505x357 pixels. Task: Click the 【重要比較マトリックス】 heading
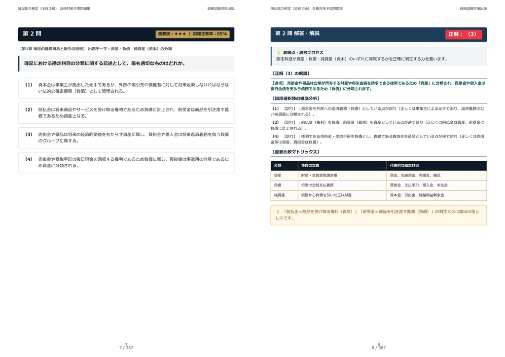[x=295, y=152]
